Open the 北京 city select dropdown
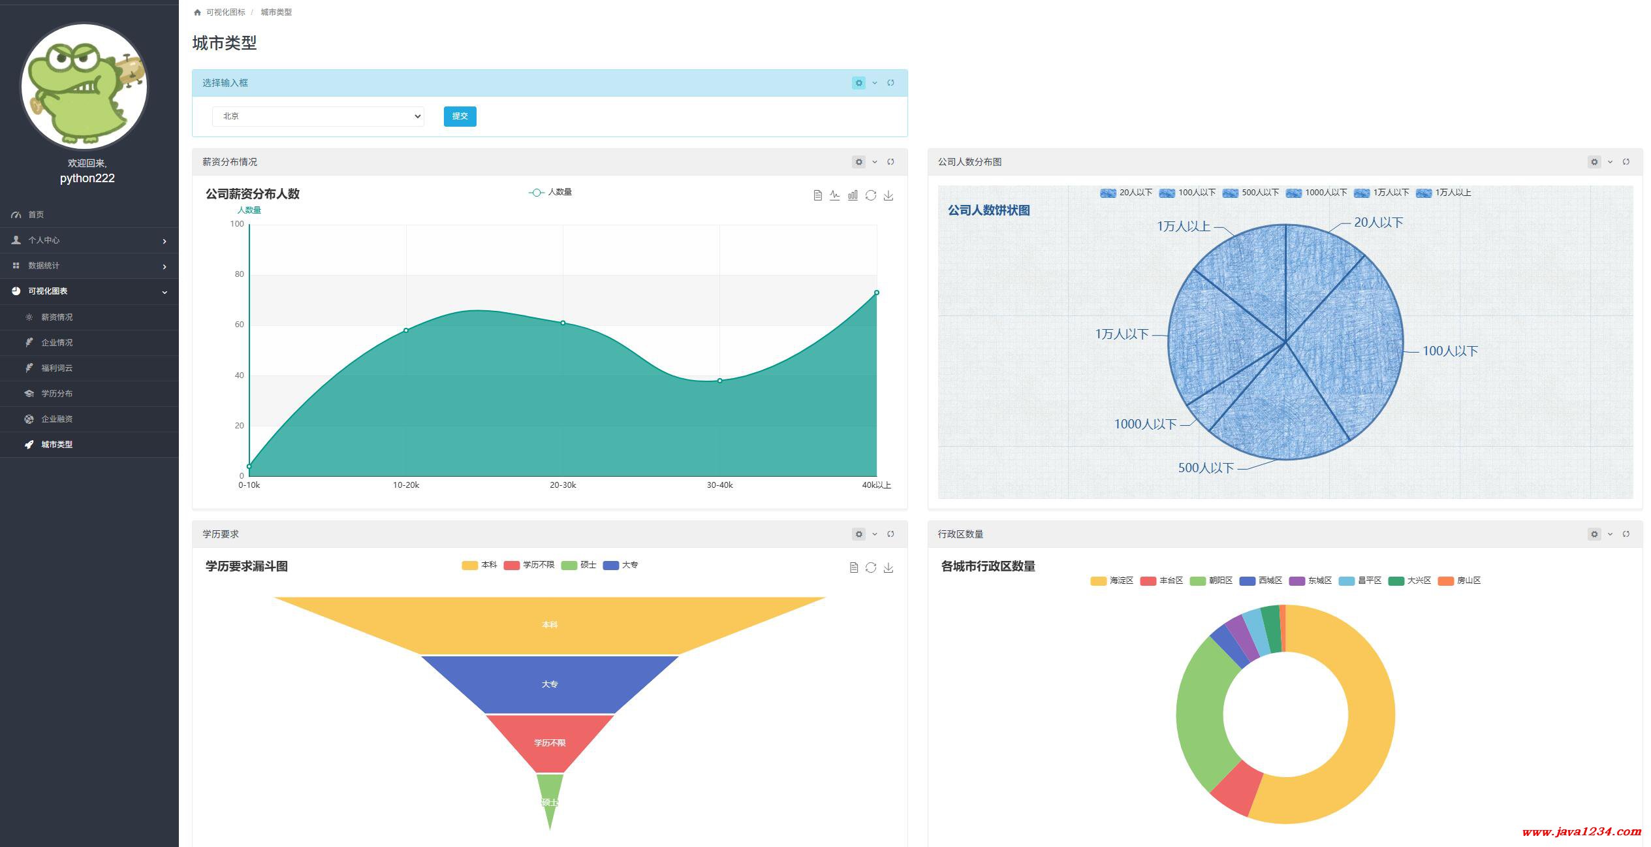1651x847 pixels. 318,116
